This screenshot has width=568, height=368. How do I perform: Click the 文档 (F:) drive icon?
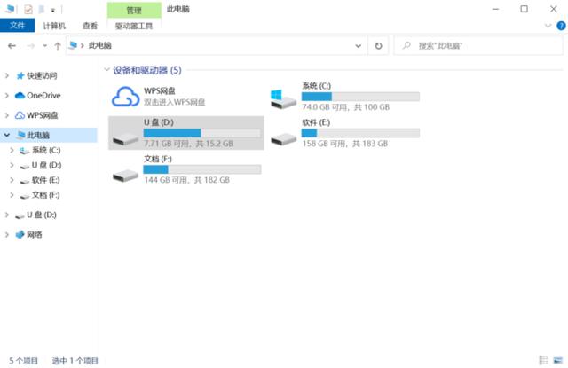point(126,174)
